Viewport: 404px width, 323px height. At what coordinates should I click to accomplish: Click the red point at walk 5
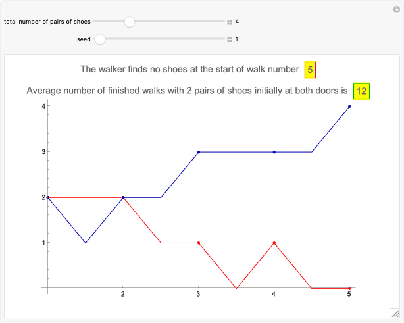[x=349, y=288]
